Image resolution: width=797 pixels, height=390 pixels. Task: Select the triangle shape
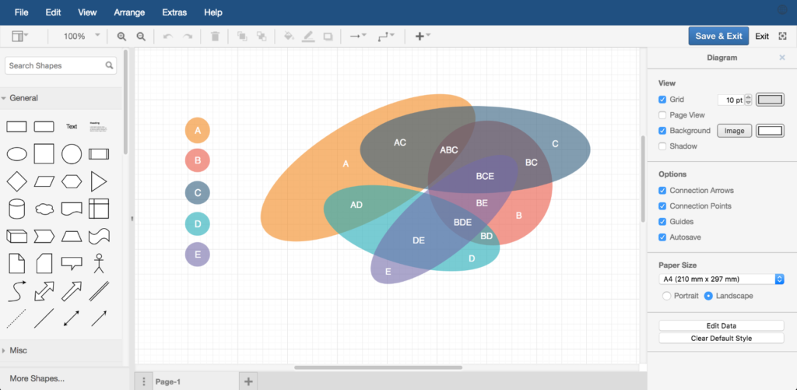point(99,181)
